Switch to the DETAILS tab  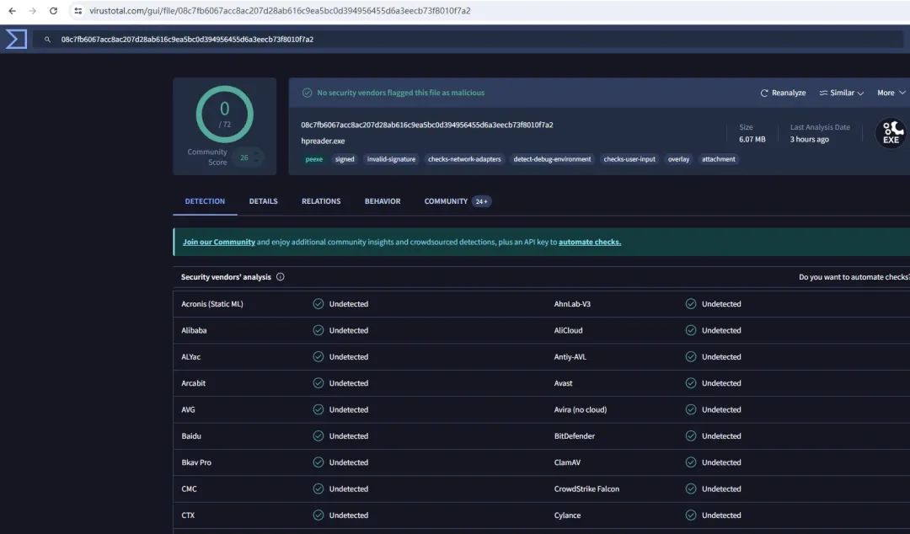click(264, 201)
